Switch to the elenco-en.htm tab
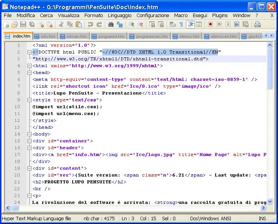This screenshot has height=224, width=278. click(x=221, y=36)
